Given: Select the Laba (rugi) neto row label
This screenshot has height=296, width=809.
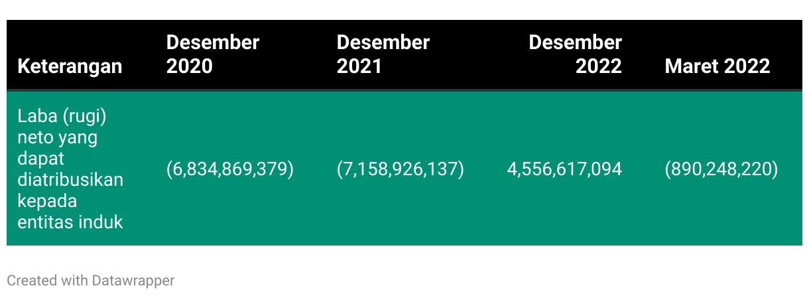Looking at the screenshot, I should click(x=70, y=169).
